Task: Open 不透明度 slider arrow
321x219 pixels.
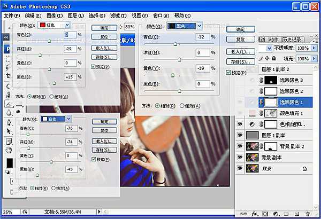Action: (x=314, y=48)
